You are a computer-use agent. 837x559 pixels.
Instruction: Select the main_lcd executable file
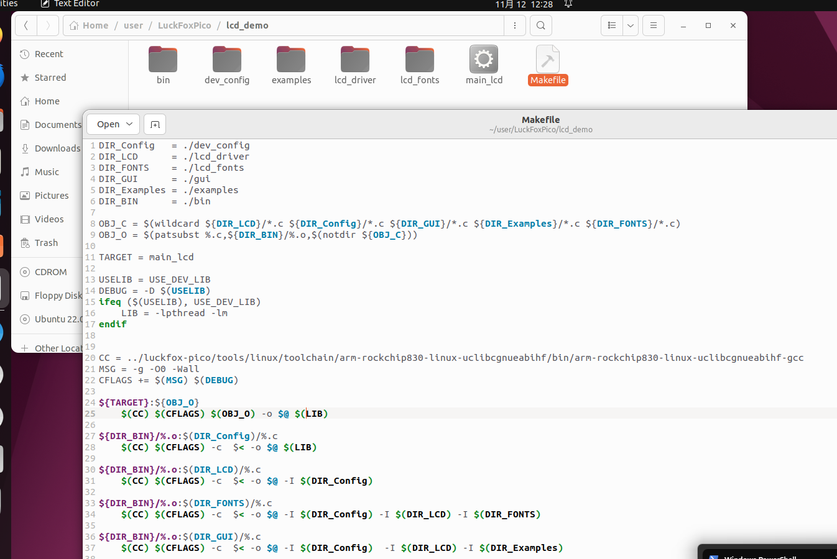click(484, 65)
